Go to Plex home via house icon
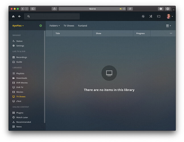Screen dimensions: 184x142 13,16
